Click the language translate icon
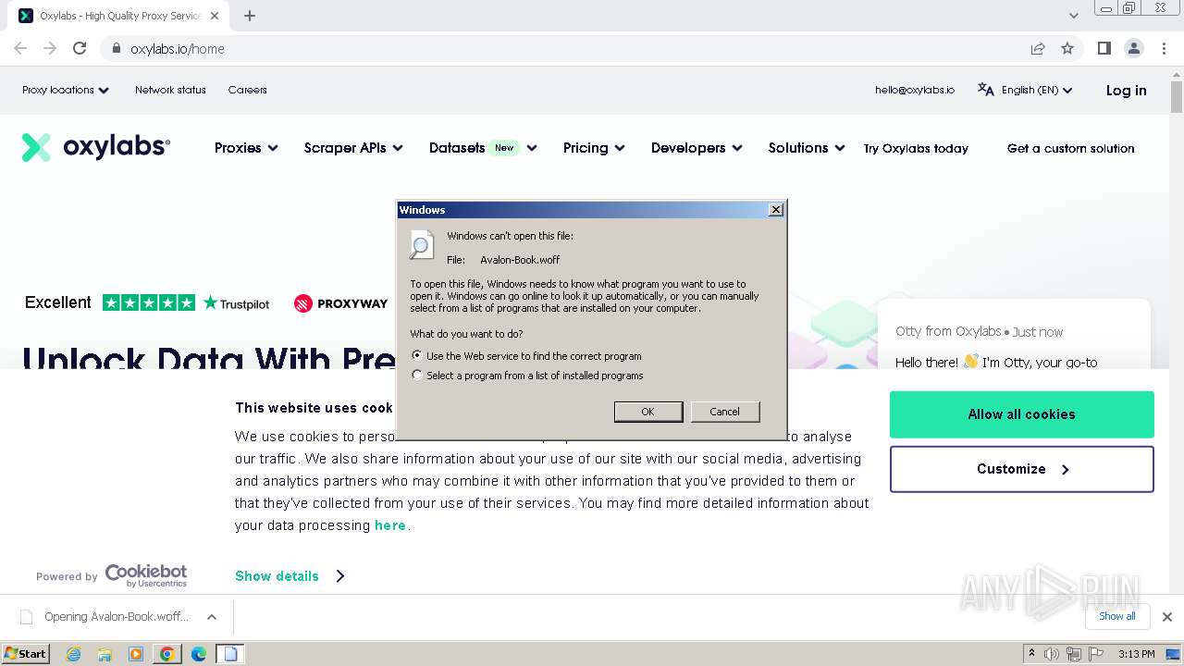Image resolution: width=1184 pixels, height=666 pixels. tap(986, 90)
